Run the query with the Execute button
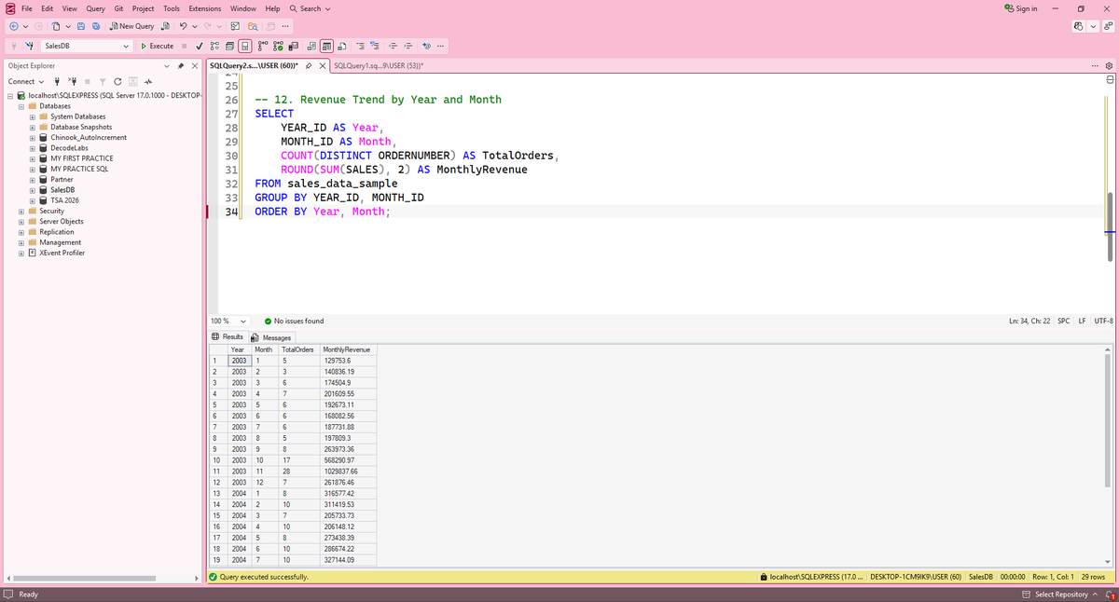Viewport: 1119px width, 602px height. (x=157, y=46)
